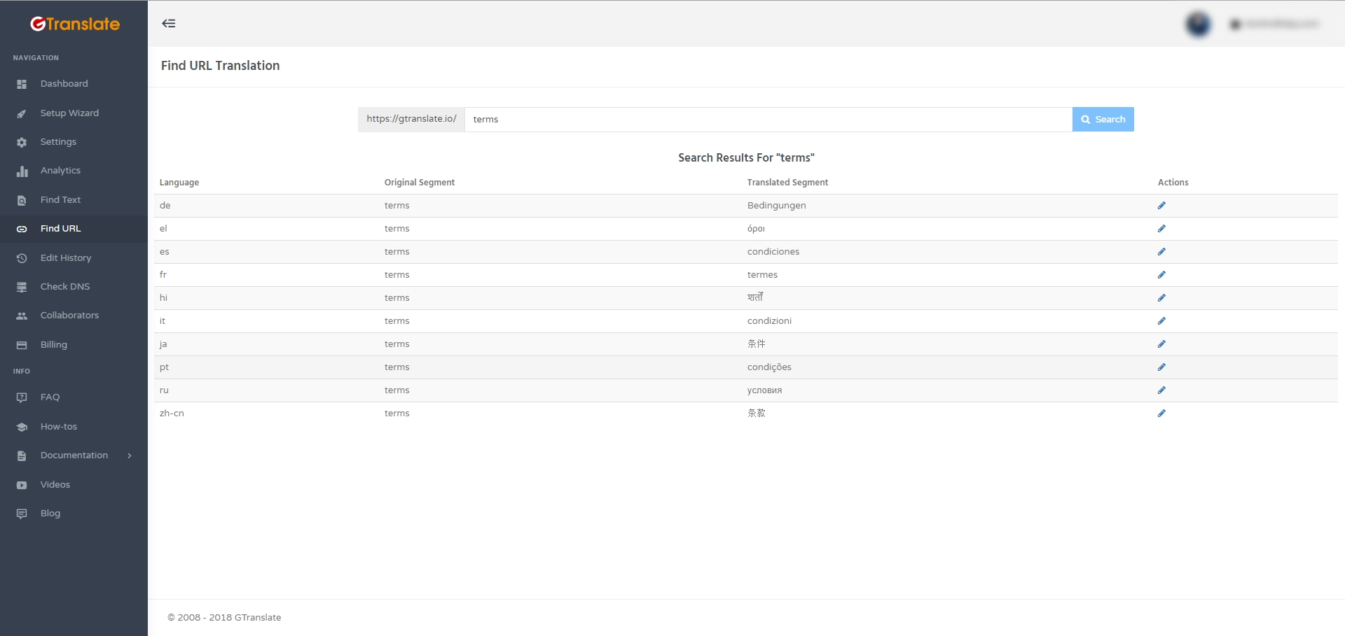Open Settings from the navigation menu

(58, 142)
